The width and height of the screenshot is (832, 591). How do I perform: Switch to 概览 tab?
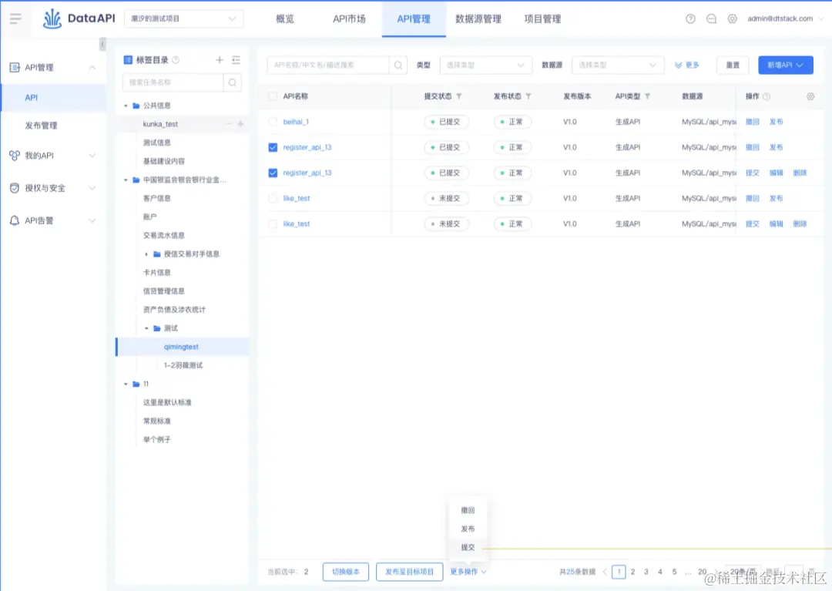pyautogui.click(x=285, y=18)
